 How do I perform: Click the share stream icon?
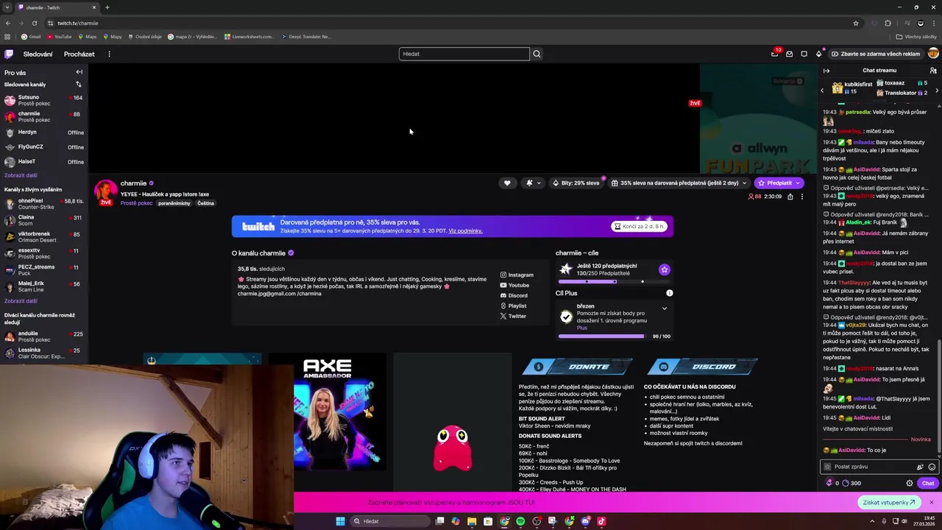pyautogui.click(x=790, y=197)
